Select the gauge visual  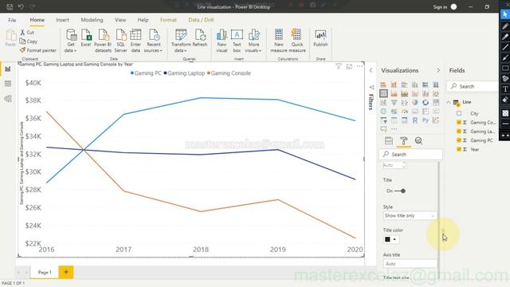tap(404, 112)
